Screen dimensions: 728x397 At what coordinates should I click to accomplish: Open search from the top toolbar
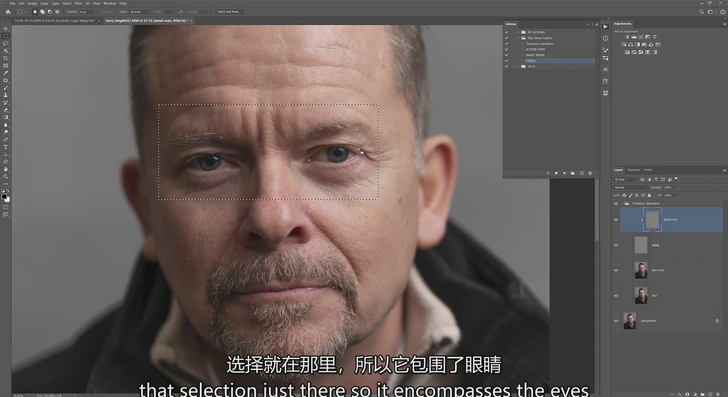[x=702, y=12]
